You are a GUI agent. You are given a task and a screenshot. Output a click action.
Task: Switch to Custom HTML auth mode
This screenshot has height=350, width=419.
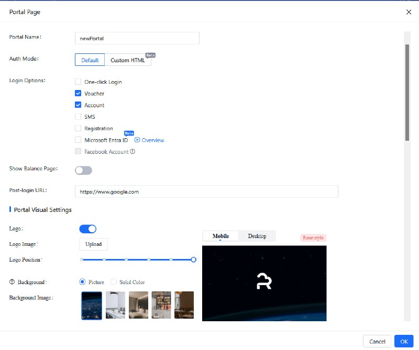[128, 60]
